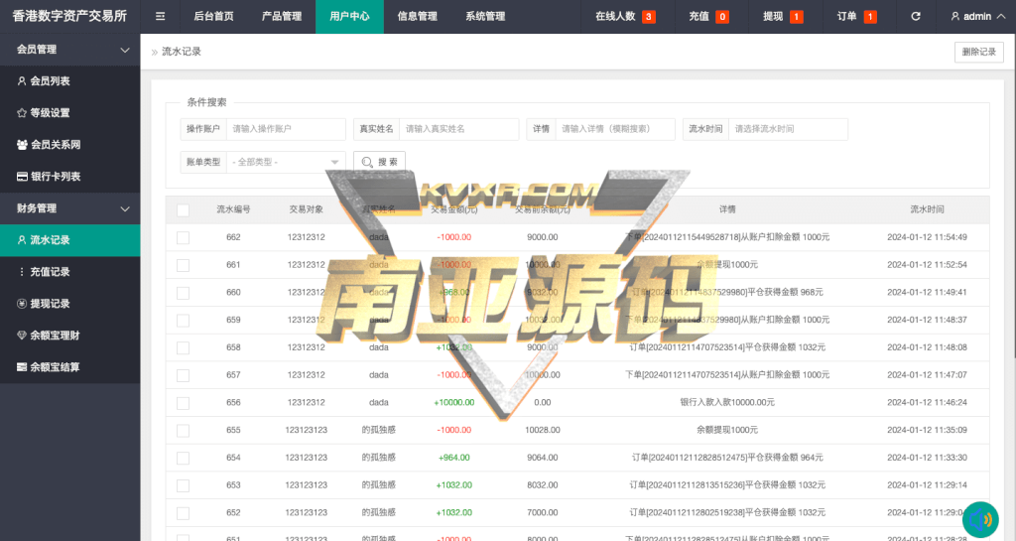Screen dimensions: 1016x541
Task: Click the 流水编号 column header
Action: point(233,209)
